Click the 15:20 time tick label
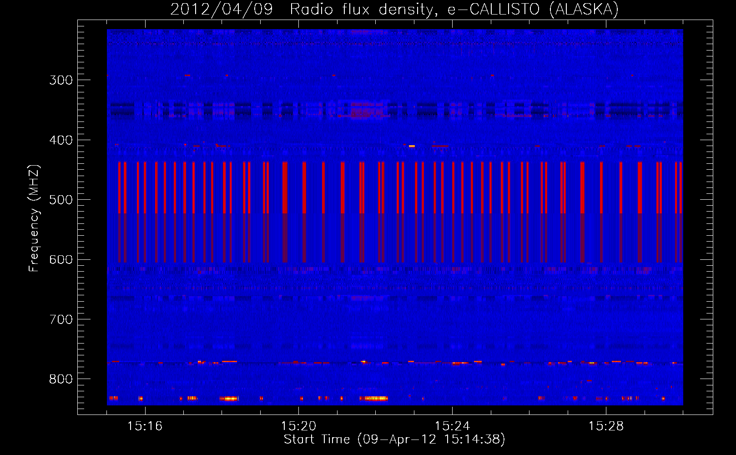 (x=299, y=426)
